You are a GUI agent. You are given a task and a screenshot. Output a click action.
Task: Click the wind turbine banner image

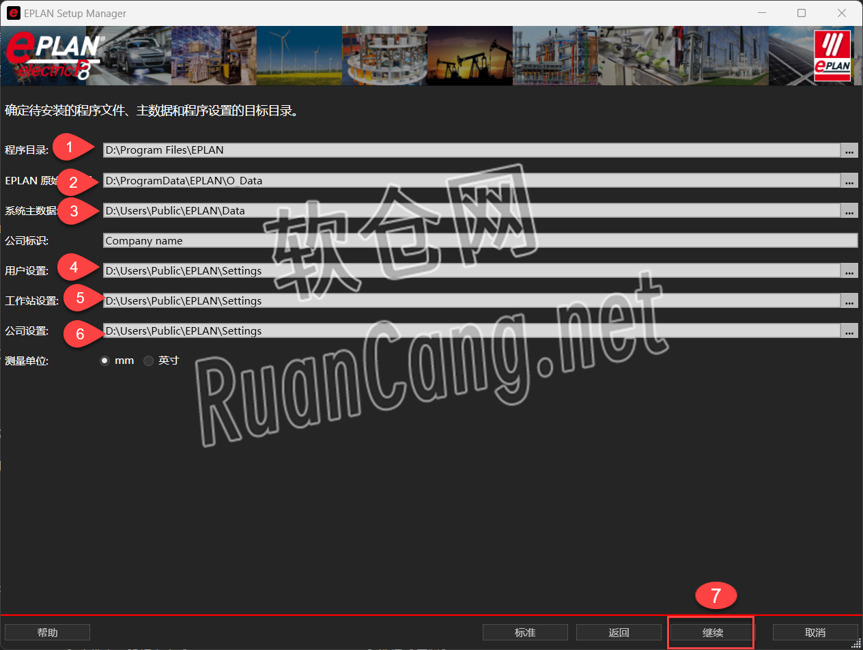(299, 55)
